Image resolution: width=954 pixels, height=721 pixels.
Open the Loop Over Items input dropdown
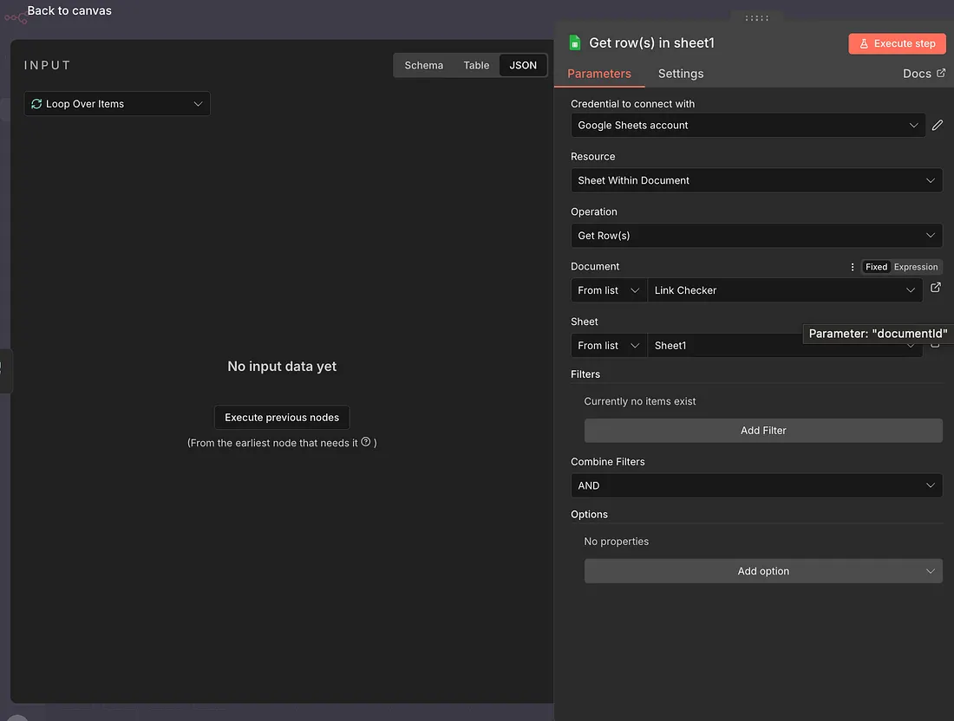[x=117, y=104]
